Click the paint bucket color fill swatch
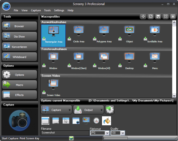 coord(106,121)
